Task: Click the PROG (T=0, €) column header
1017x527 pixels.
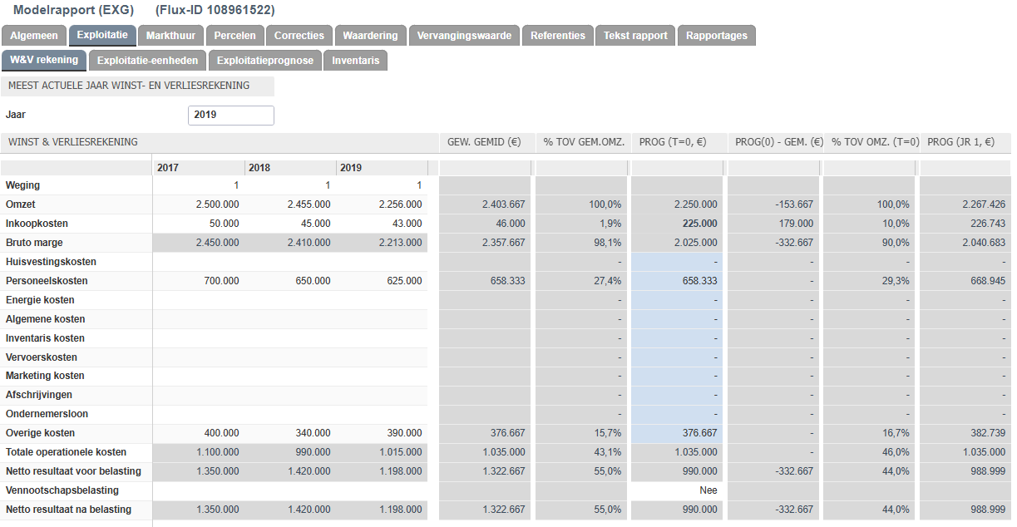Action: (x=673, y=142)
